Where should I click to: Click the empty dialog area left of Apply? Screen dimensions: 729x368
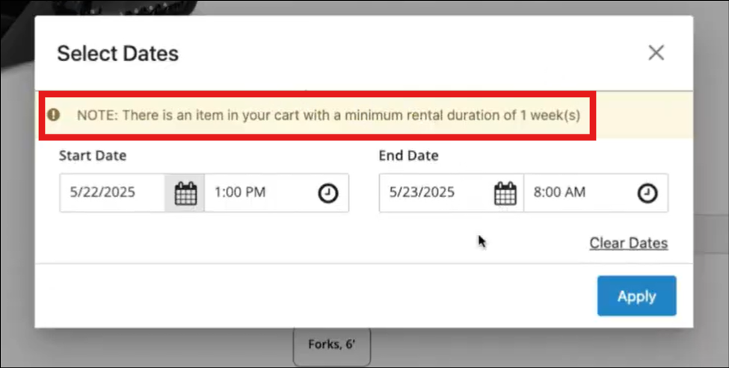point(299,296)
